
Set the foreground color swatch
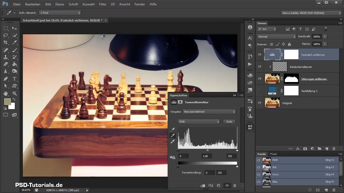tap(7, 102)
